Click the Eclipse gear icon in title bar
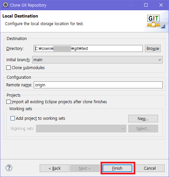 coord(5,5)
